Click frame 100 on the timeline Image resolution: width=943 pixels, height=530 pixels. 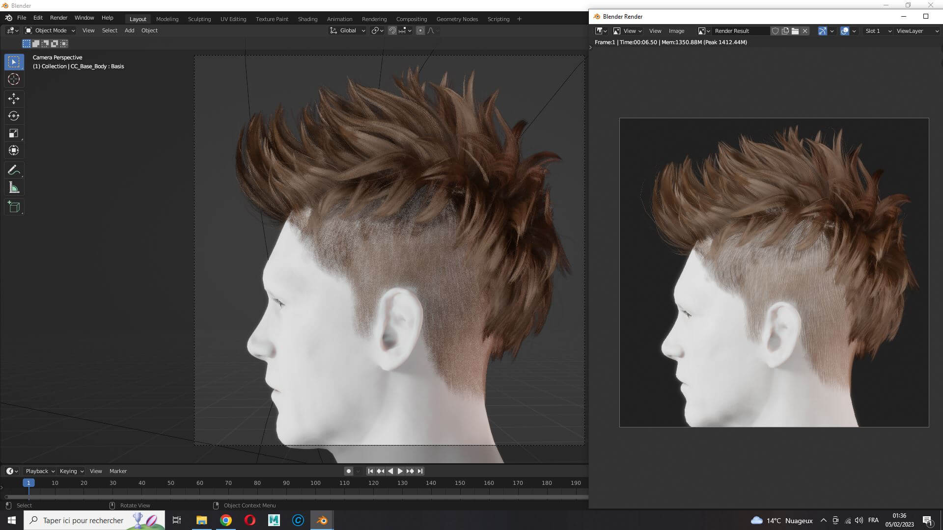coord(315,483)
